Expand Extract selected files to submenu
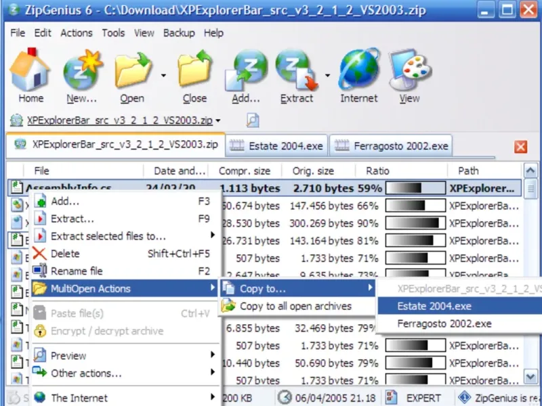Screen dimensions: 542x406 (x=213, y=235)
